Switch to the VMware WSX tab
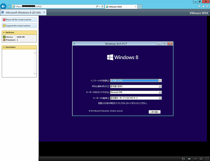Viewport: 210px width, 161px height. coord(121,7)
